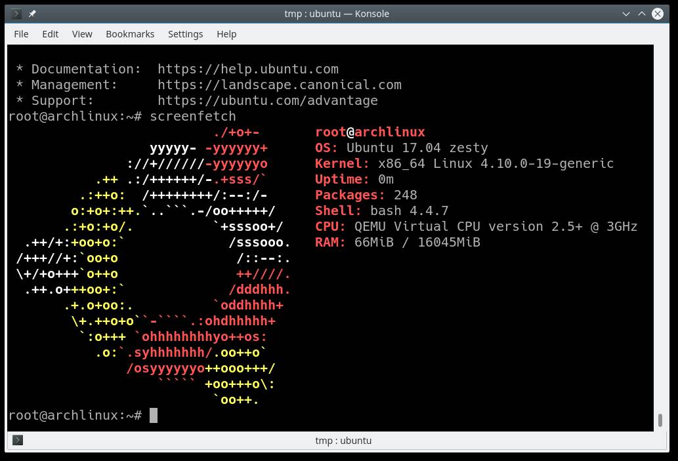Click the 'Uptime:' label

(342, 179)
